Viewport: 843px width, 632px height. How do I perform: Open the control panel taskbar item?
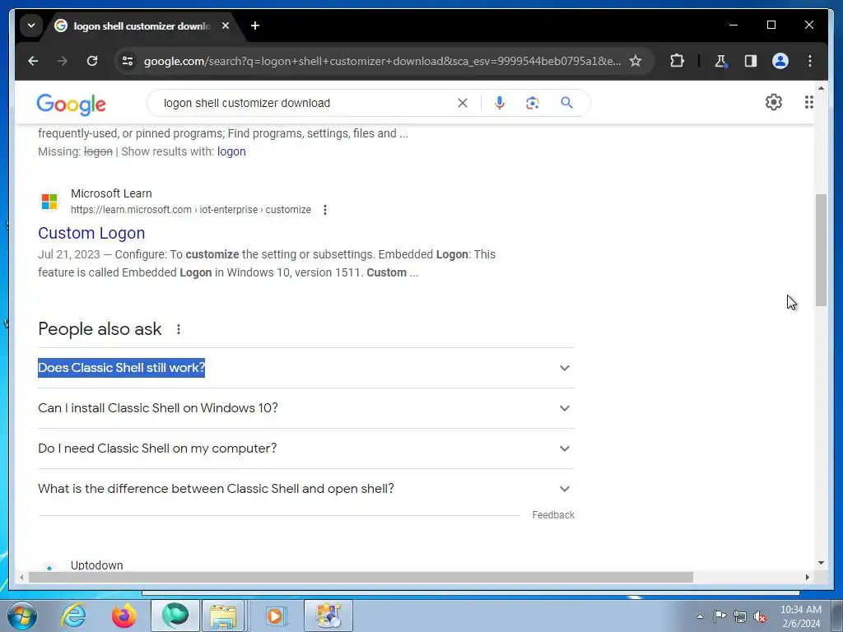pyautogui.click(x=328, y=616)
